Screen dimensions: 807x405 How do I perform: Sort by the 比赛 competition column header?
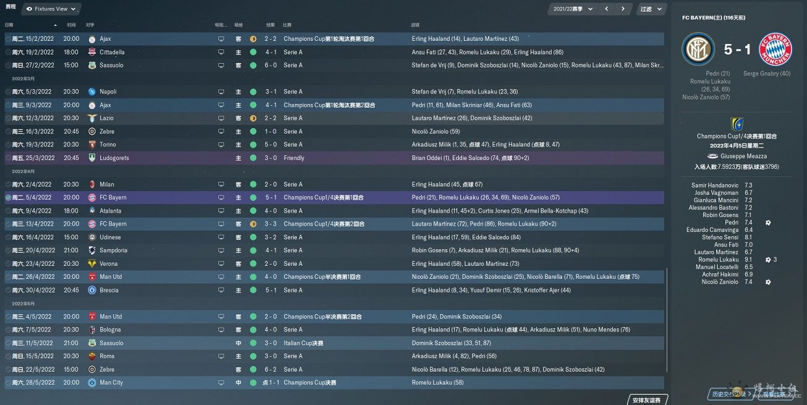[x=287, y=25]
